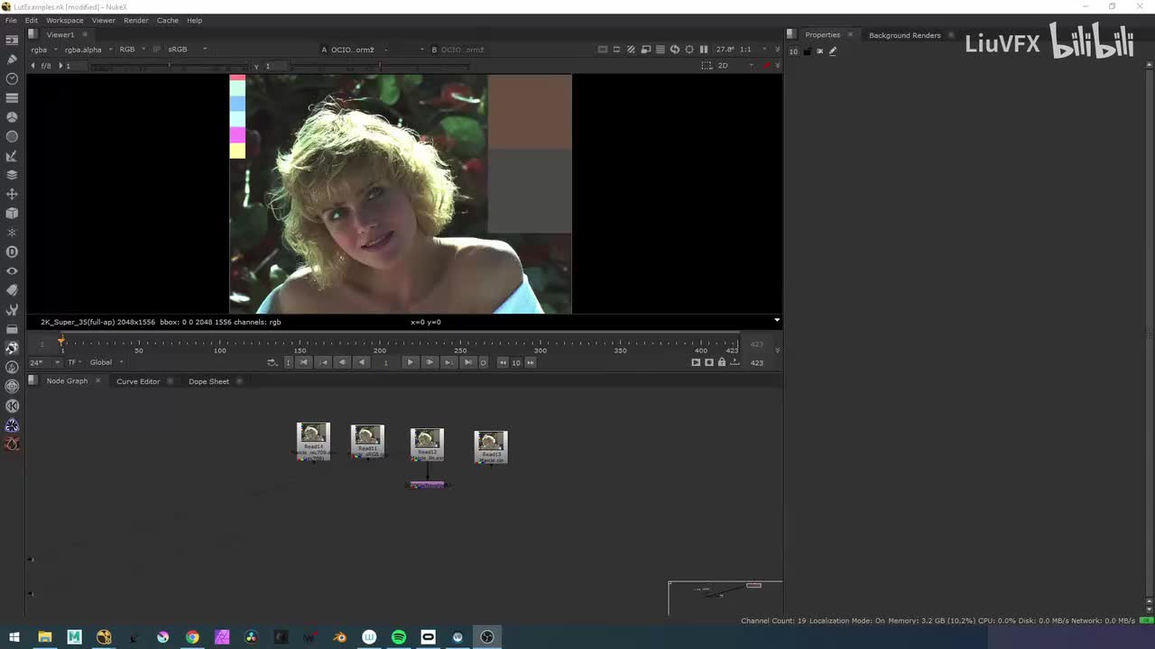Open the ToolSets wrench icon
This screenshot has height=649, width=1155.
12,309
